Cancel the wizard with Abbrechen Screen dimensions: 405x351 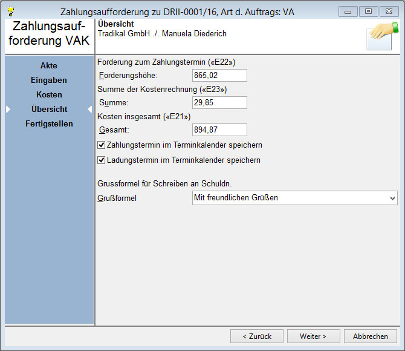(371, 336)
